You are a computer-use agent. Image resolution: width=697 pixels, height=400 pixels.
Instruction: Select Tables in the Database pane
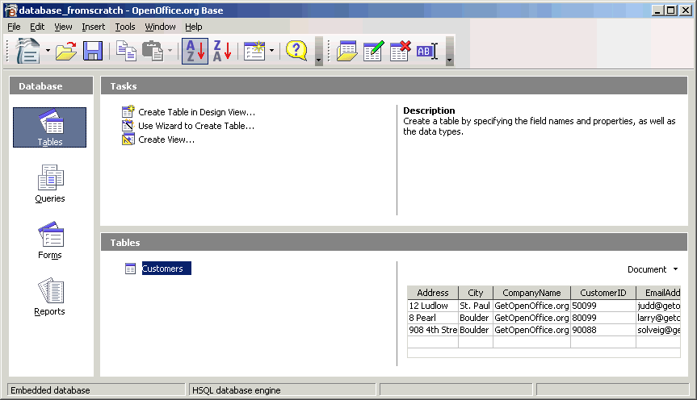[x=50, y=127]
